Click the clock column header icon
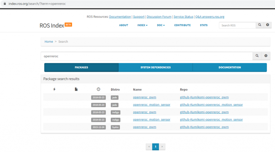275x152 pixels. 98,89
